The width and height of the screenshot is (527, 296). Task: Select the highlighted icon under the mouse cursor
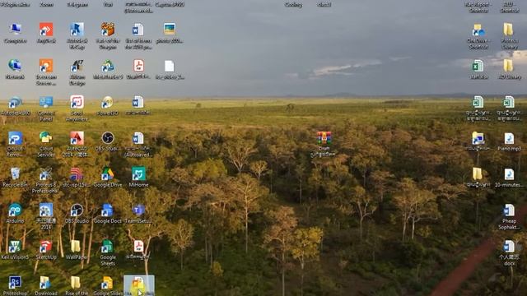[x=139, y=285]
